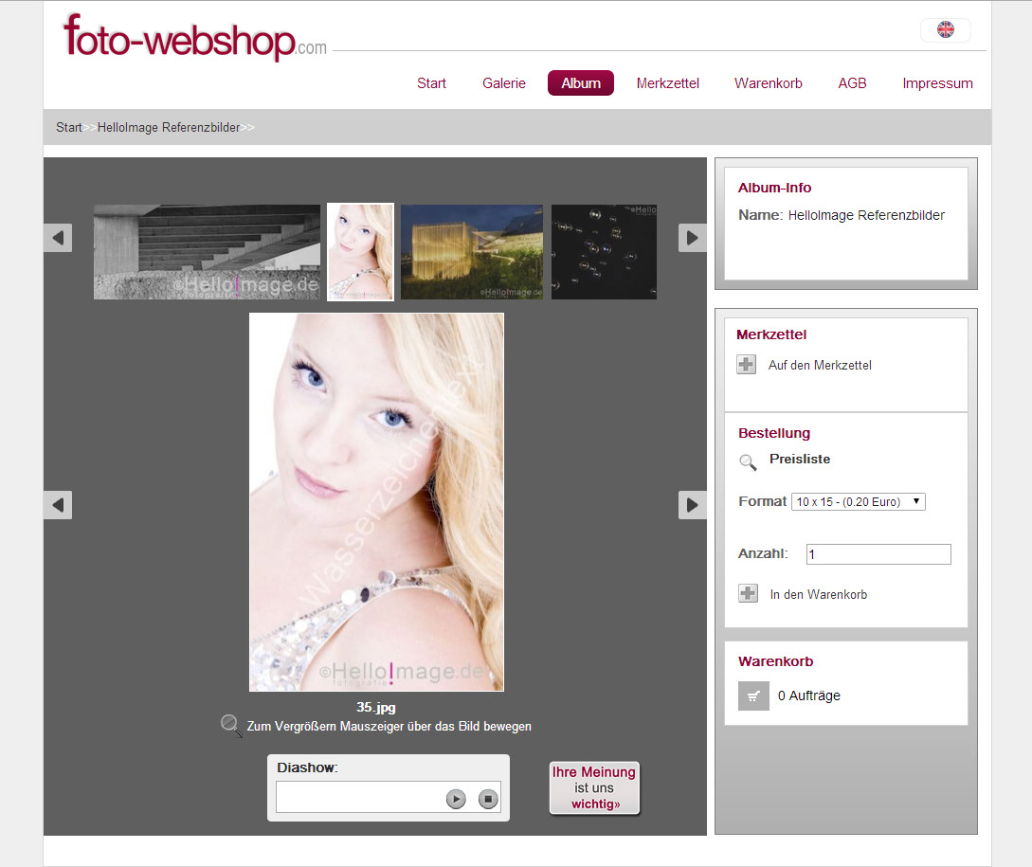1032x867 pixels.
Task: Open the Format dropdown 10 x 15
Action: click(859, 501)
